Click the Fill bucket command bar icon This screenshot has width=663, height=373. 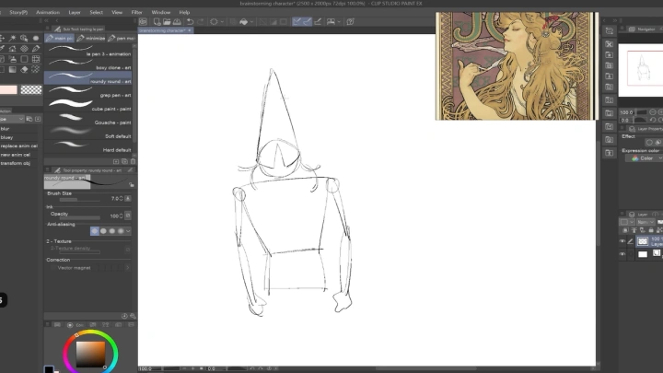(243, 21)
